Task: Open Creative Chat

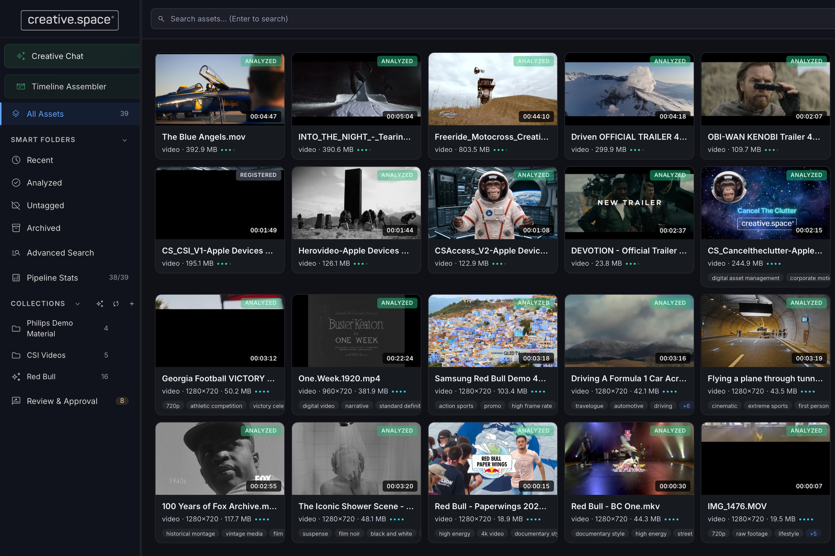Action: tap(57, 56)
